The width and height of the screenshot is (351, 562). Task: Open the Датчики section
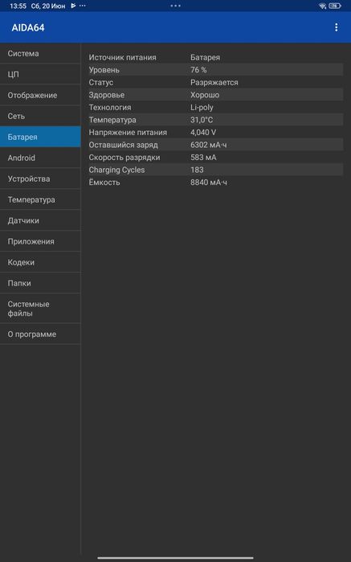40,220
